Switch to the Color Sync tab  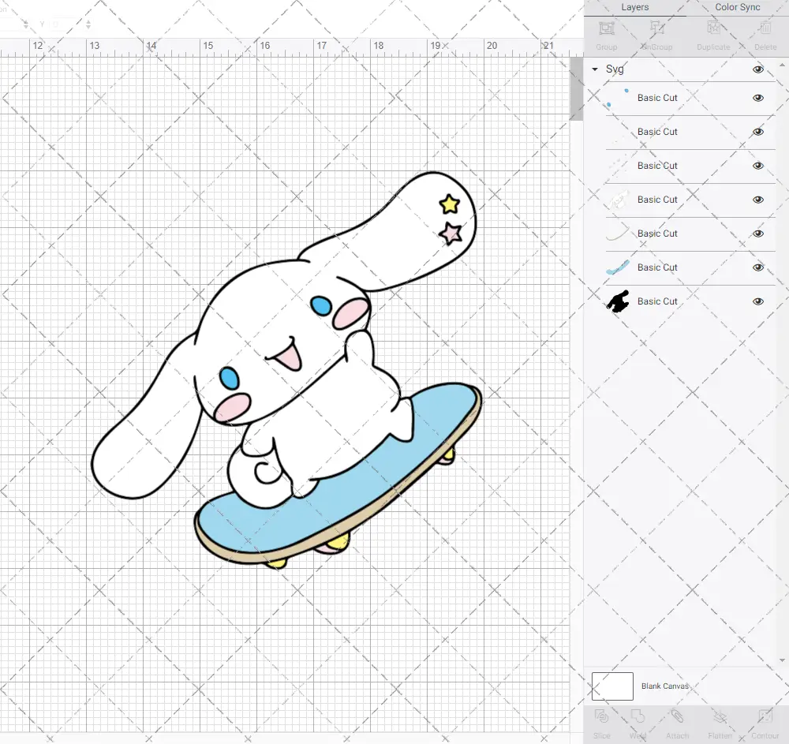(x=737, y=7)
